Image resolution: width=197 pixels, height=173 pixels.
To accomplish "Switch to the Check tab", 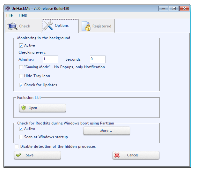I will pos(23,26).
